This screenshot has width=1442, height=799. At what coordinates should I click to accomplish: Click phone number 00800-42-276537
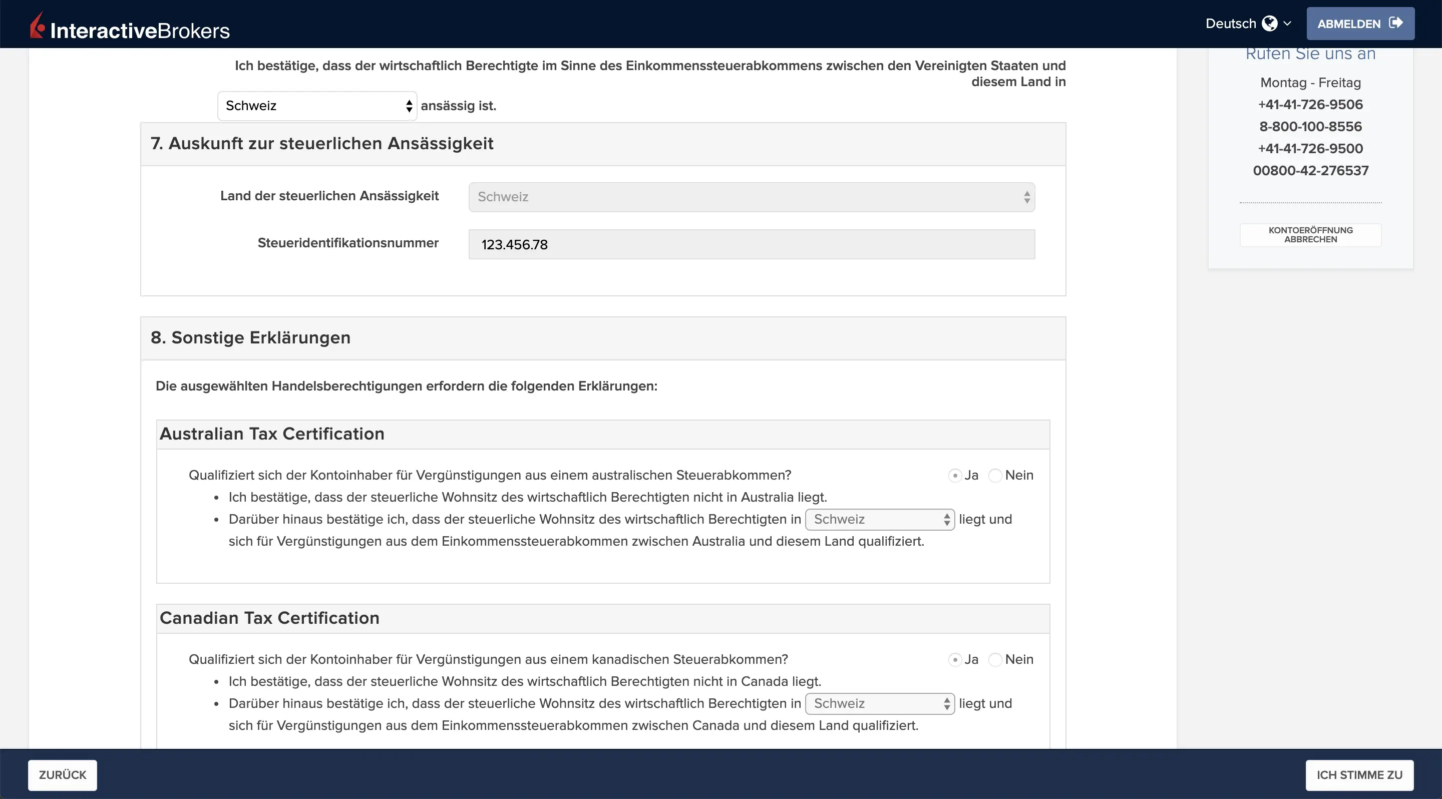tap(1310, 171)
